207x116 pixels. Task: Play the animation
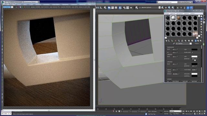pos(189,111)
